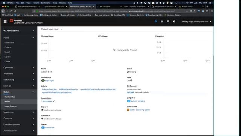Open Firefox page actions ellipsis

[x=187, y=11]
